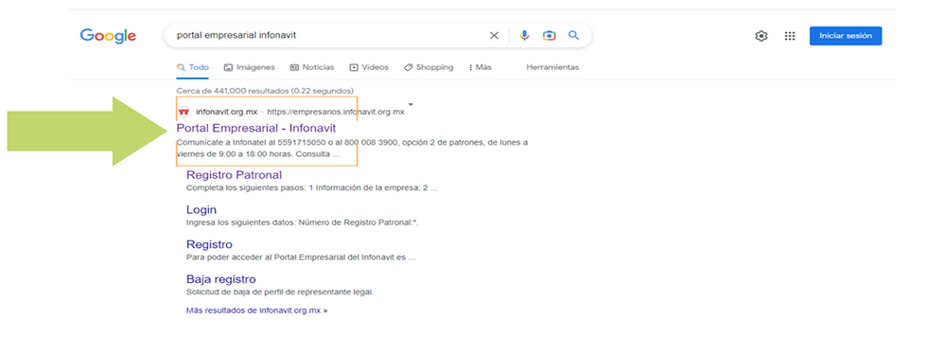This screenshot has width=927, height=353.
Task: Click 'Más resultados de infonavit.org.mx »'
Action: pos(256,310)
